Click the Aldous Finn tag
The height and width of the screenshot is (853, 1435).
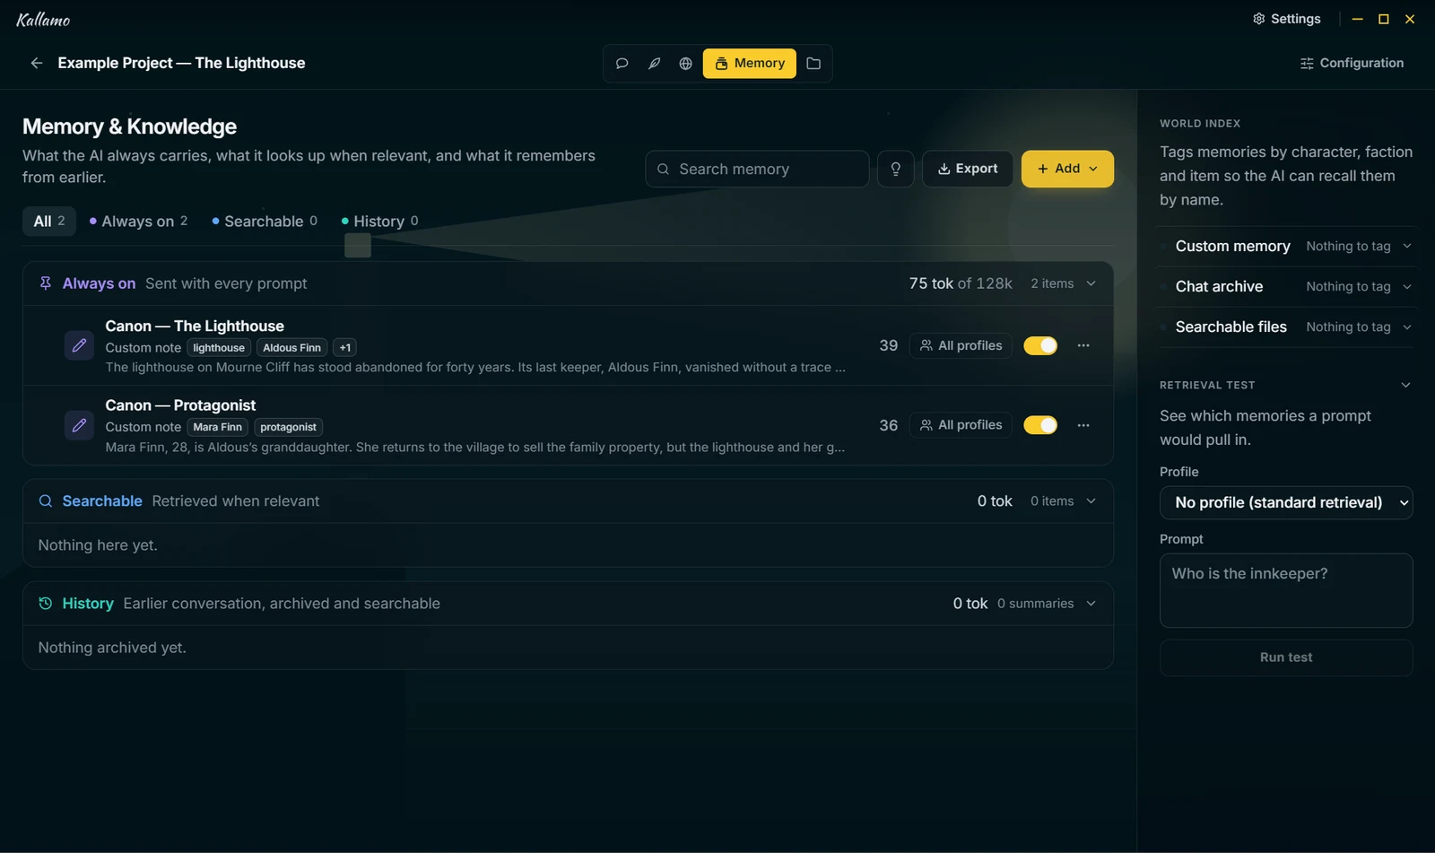tap(291, 348)
